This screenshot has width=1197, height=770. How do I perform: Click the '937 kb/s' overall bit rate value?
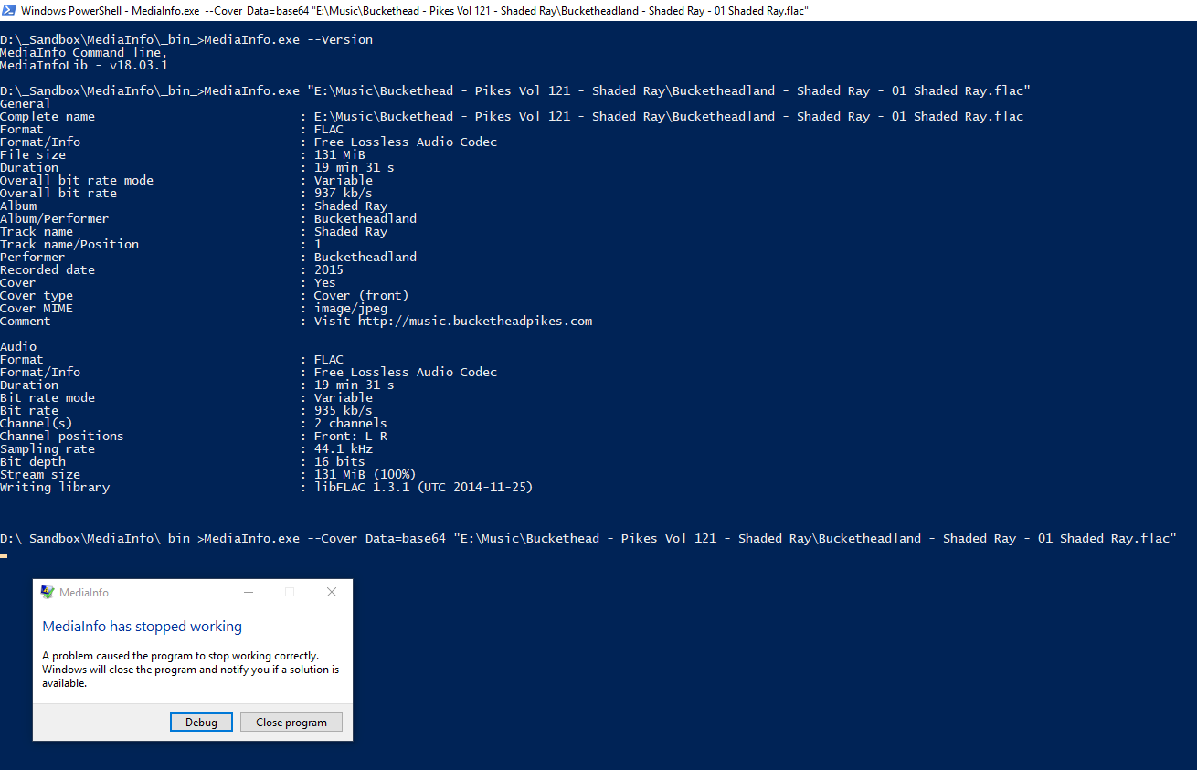(x=344, y=193)
